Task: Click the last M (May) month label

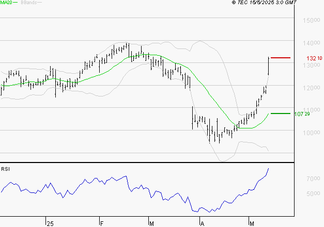Action: pos(252,224)
